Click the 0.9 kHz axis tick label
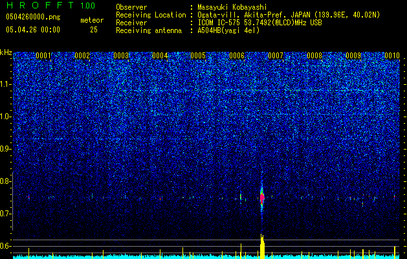407x259 pixels. tap(5, 149)
